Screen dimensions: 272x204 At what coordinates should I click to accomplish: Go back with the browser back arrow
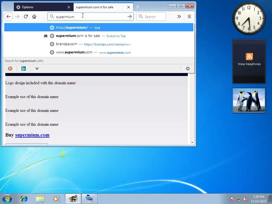pyautogui.click(x=8, y=16)
